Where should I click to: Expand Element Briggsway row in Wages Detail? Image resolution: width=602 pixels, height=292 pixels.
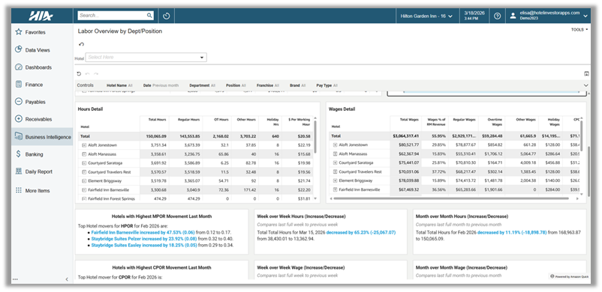[335, 180]
